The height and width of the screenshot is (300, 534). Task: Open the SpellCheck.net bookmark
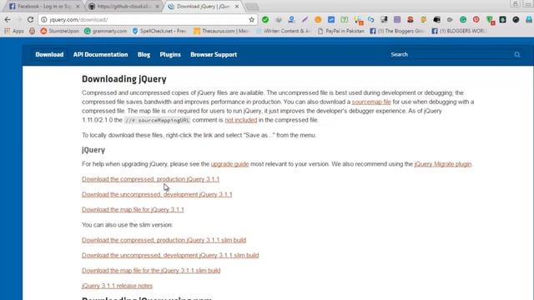pos(159,31)
